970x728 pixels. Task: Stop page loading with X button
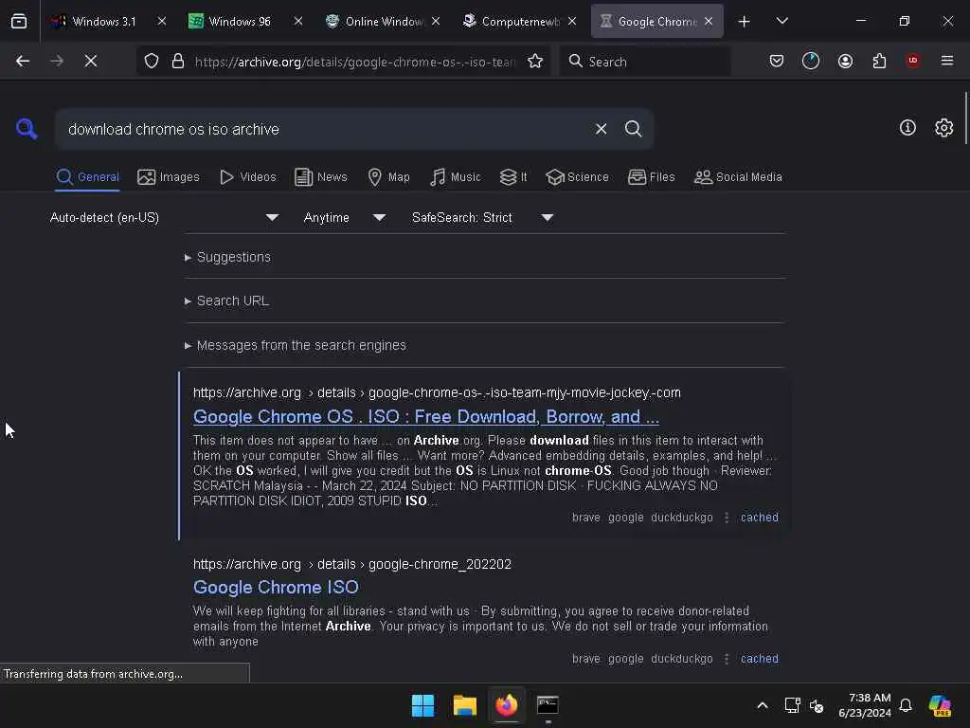coord(90,61)
